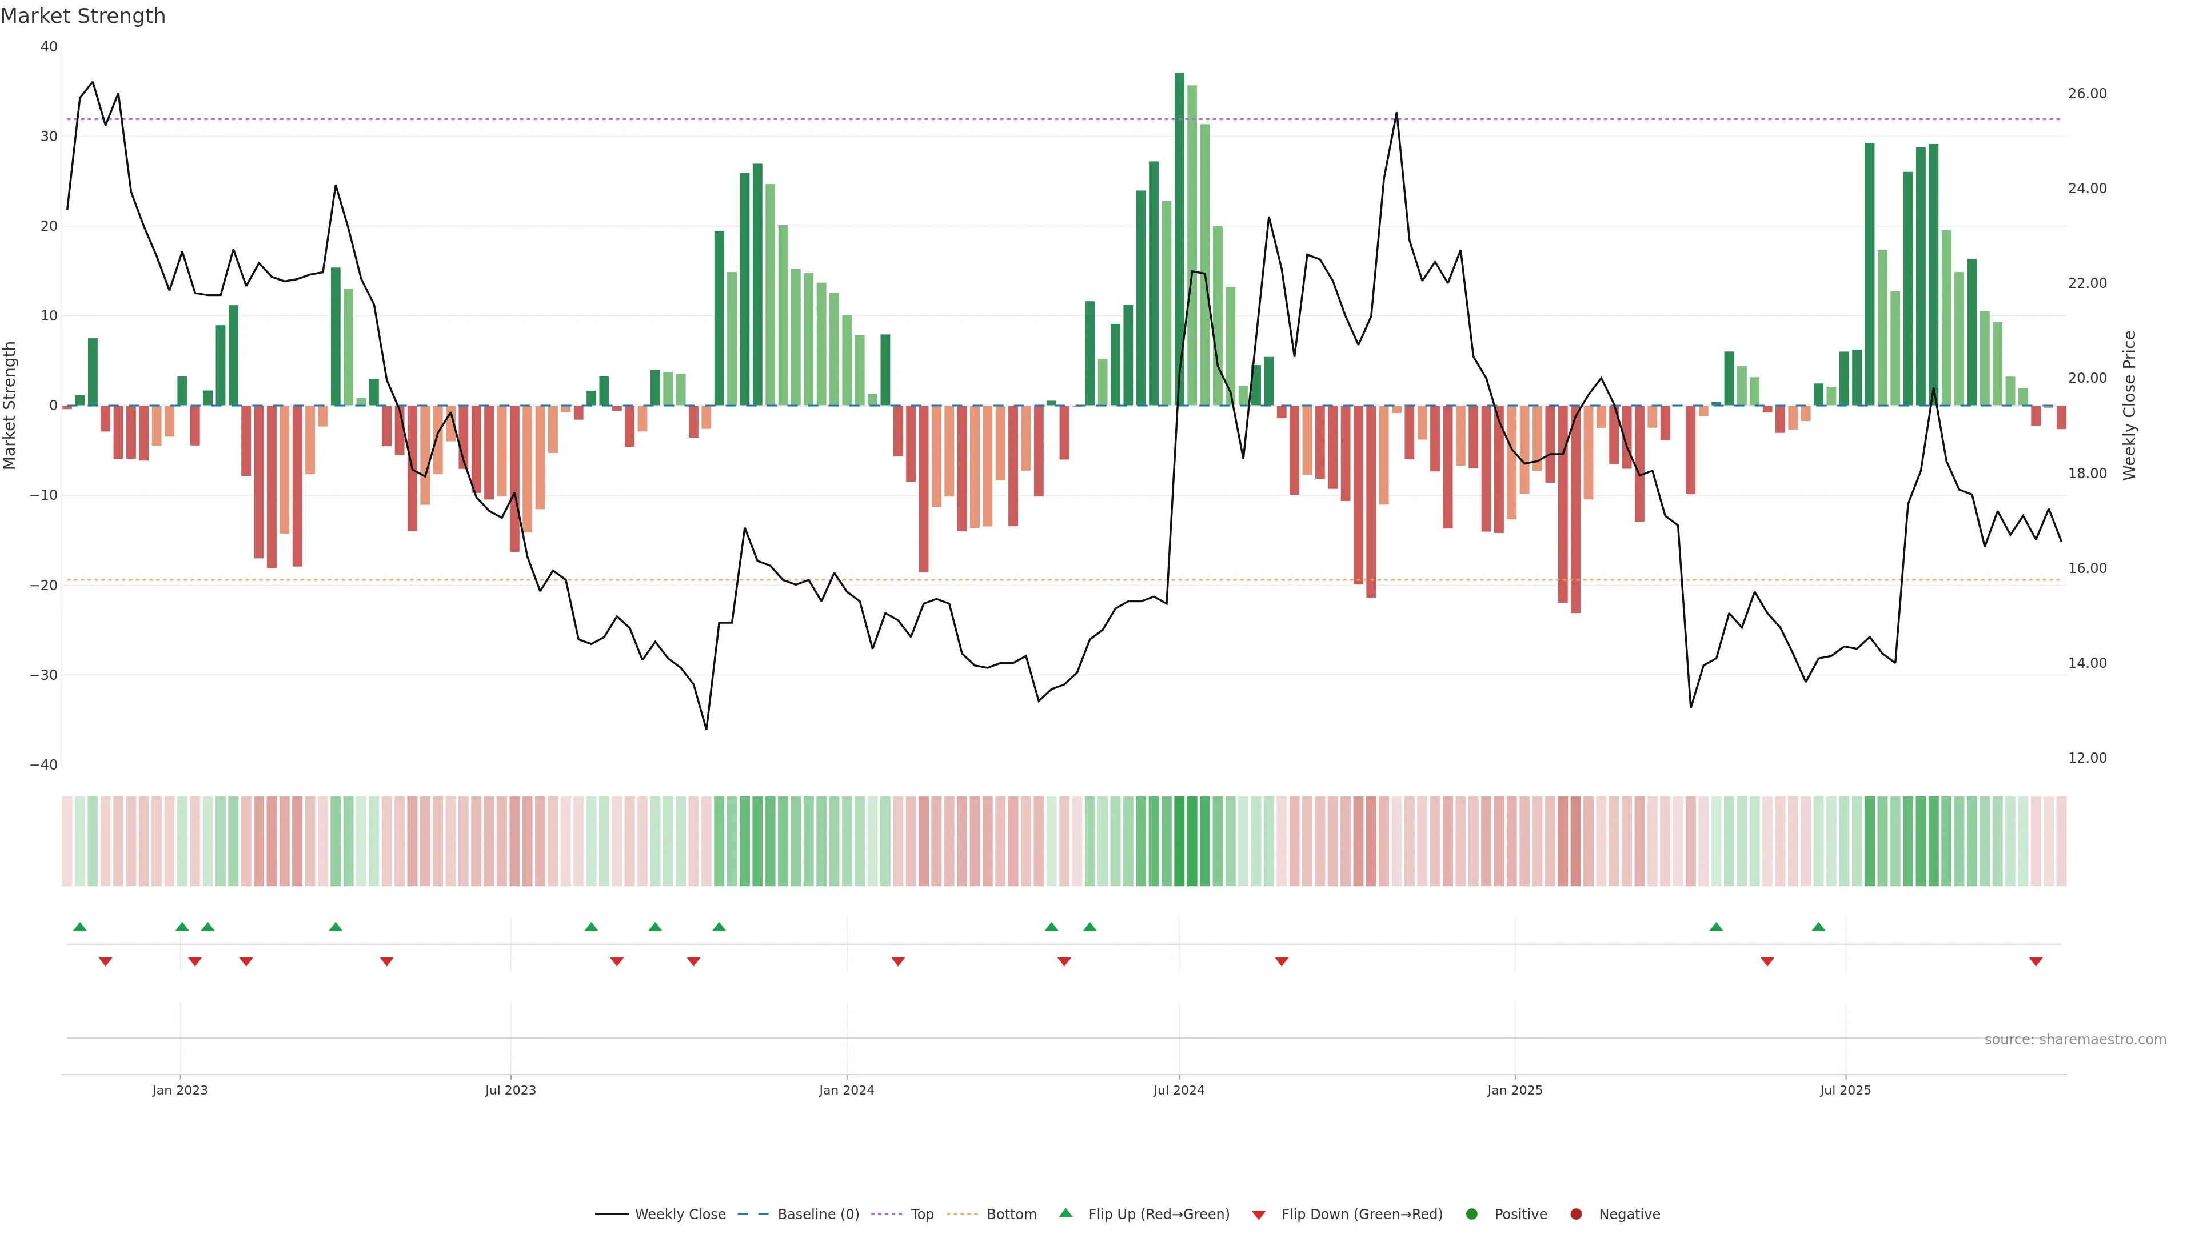Image resolution: width=2195 pixels, height=1234 pixels.
Task: Click the Jan 2023 x-axis label
Action: [x=180, y=1090]
